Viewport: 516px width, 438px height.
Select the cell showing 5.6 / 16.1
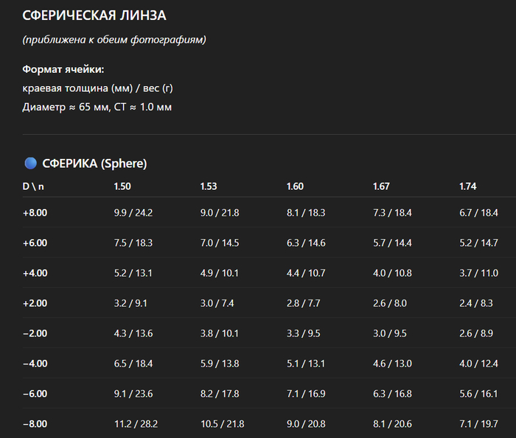click(x=479, y=394)
